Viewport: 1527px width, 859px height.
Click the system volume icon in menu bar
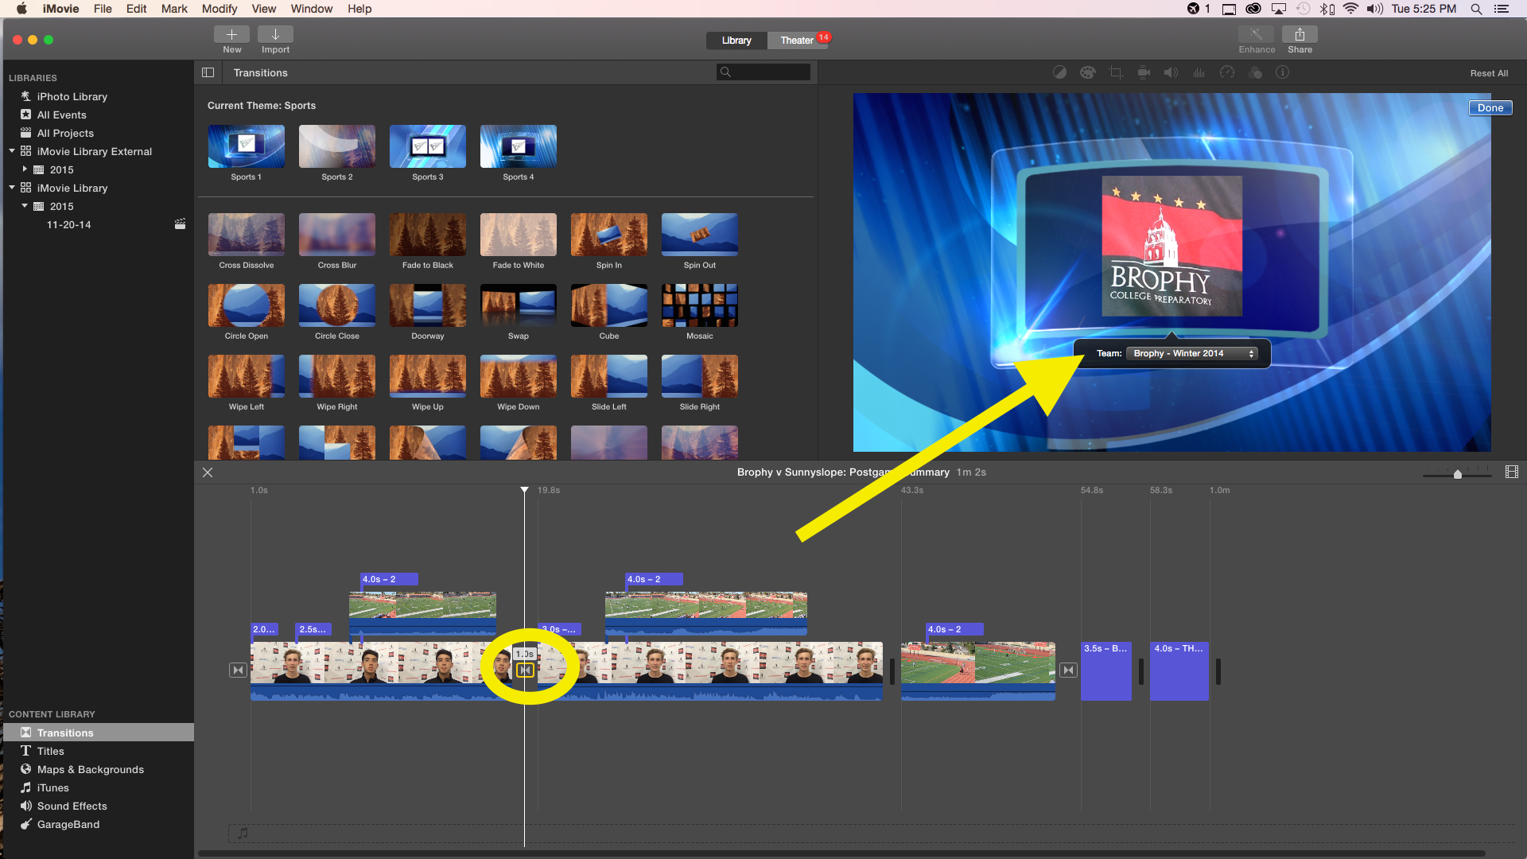click(1375, 9)
